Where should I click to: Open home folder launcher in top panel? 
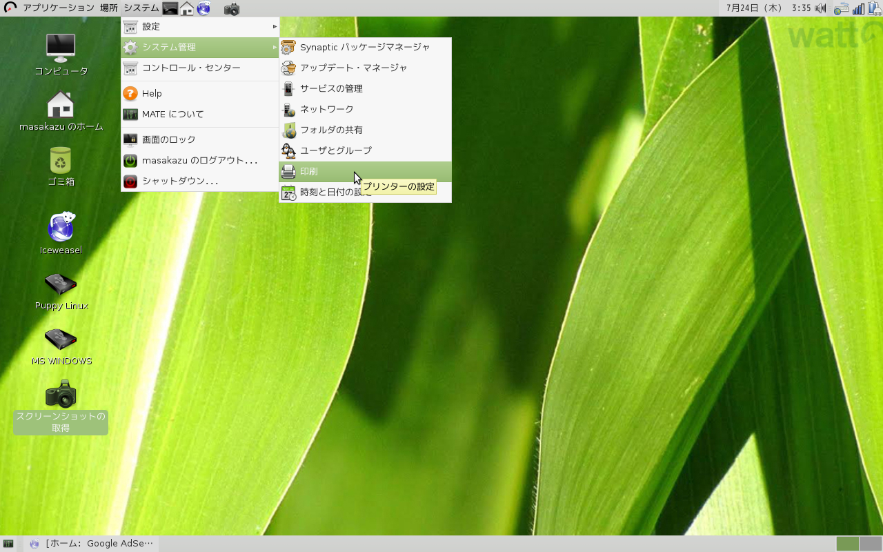187,8
